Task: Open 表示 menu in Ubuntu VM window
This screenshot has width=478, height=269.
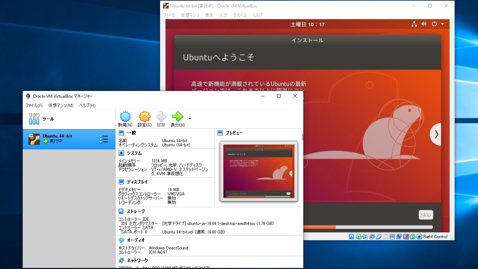Action: [x=209, y=15]
